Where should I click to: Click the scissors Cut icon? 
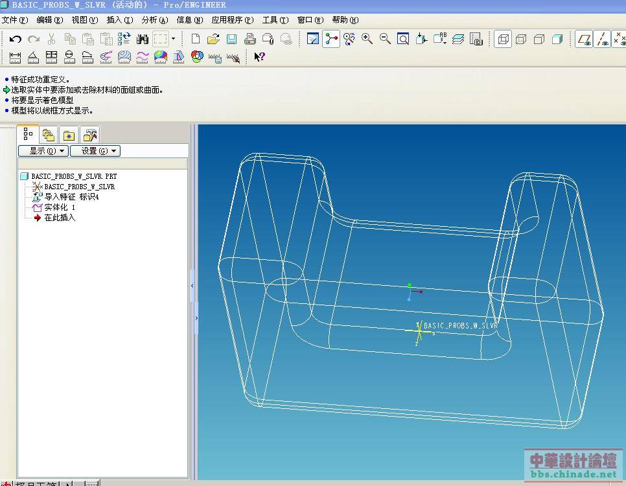[x=51, y=39]
